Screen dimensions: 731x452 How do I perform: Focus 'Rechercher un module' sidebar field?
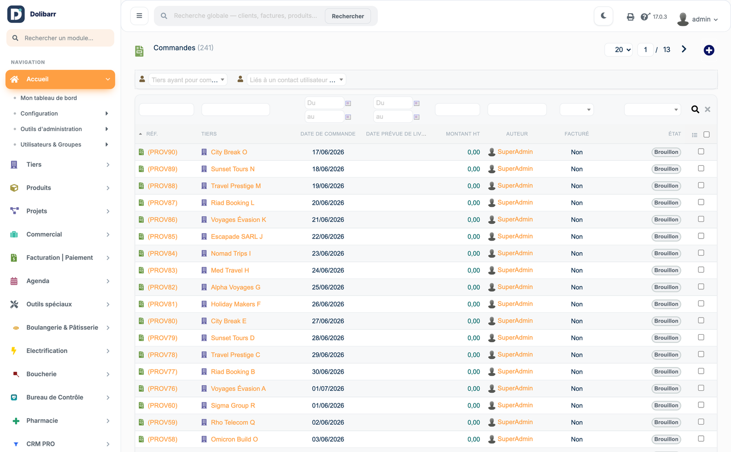pyautogui.click(x=60, y=38)
